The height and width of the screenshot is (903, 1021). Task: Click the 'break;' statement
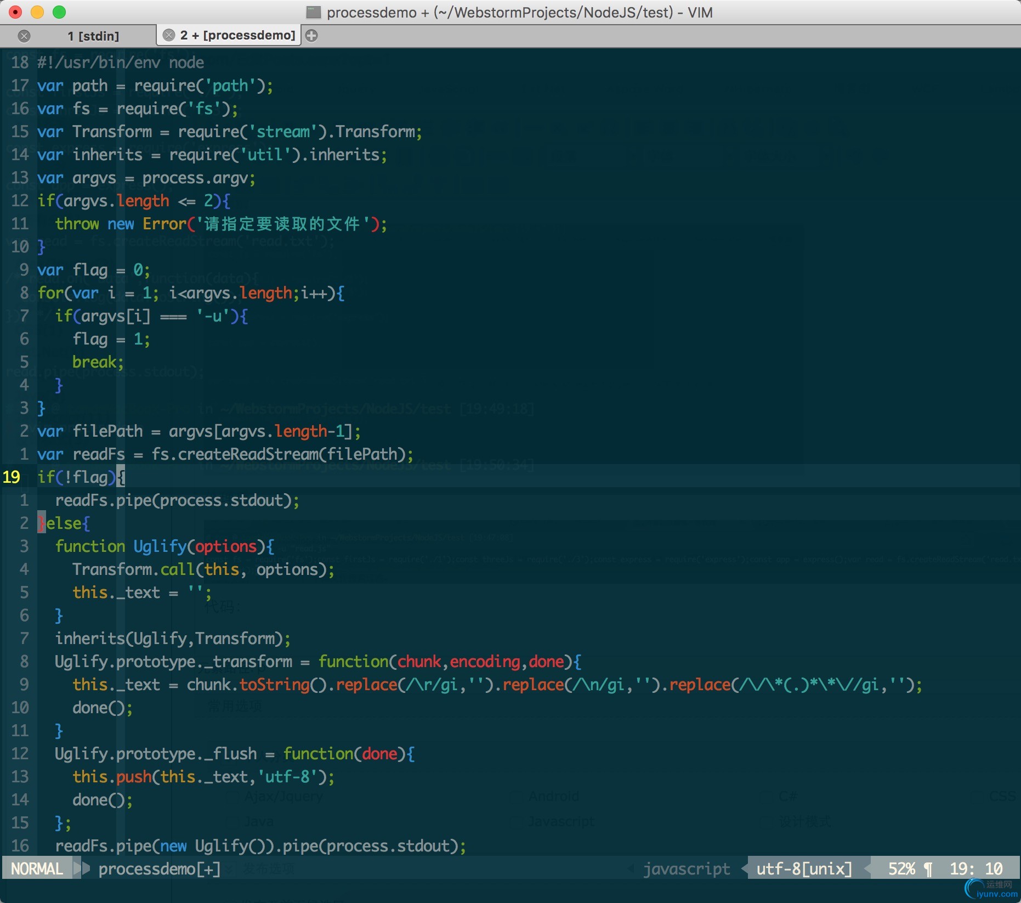click(98, 362)
